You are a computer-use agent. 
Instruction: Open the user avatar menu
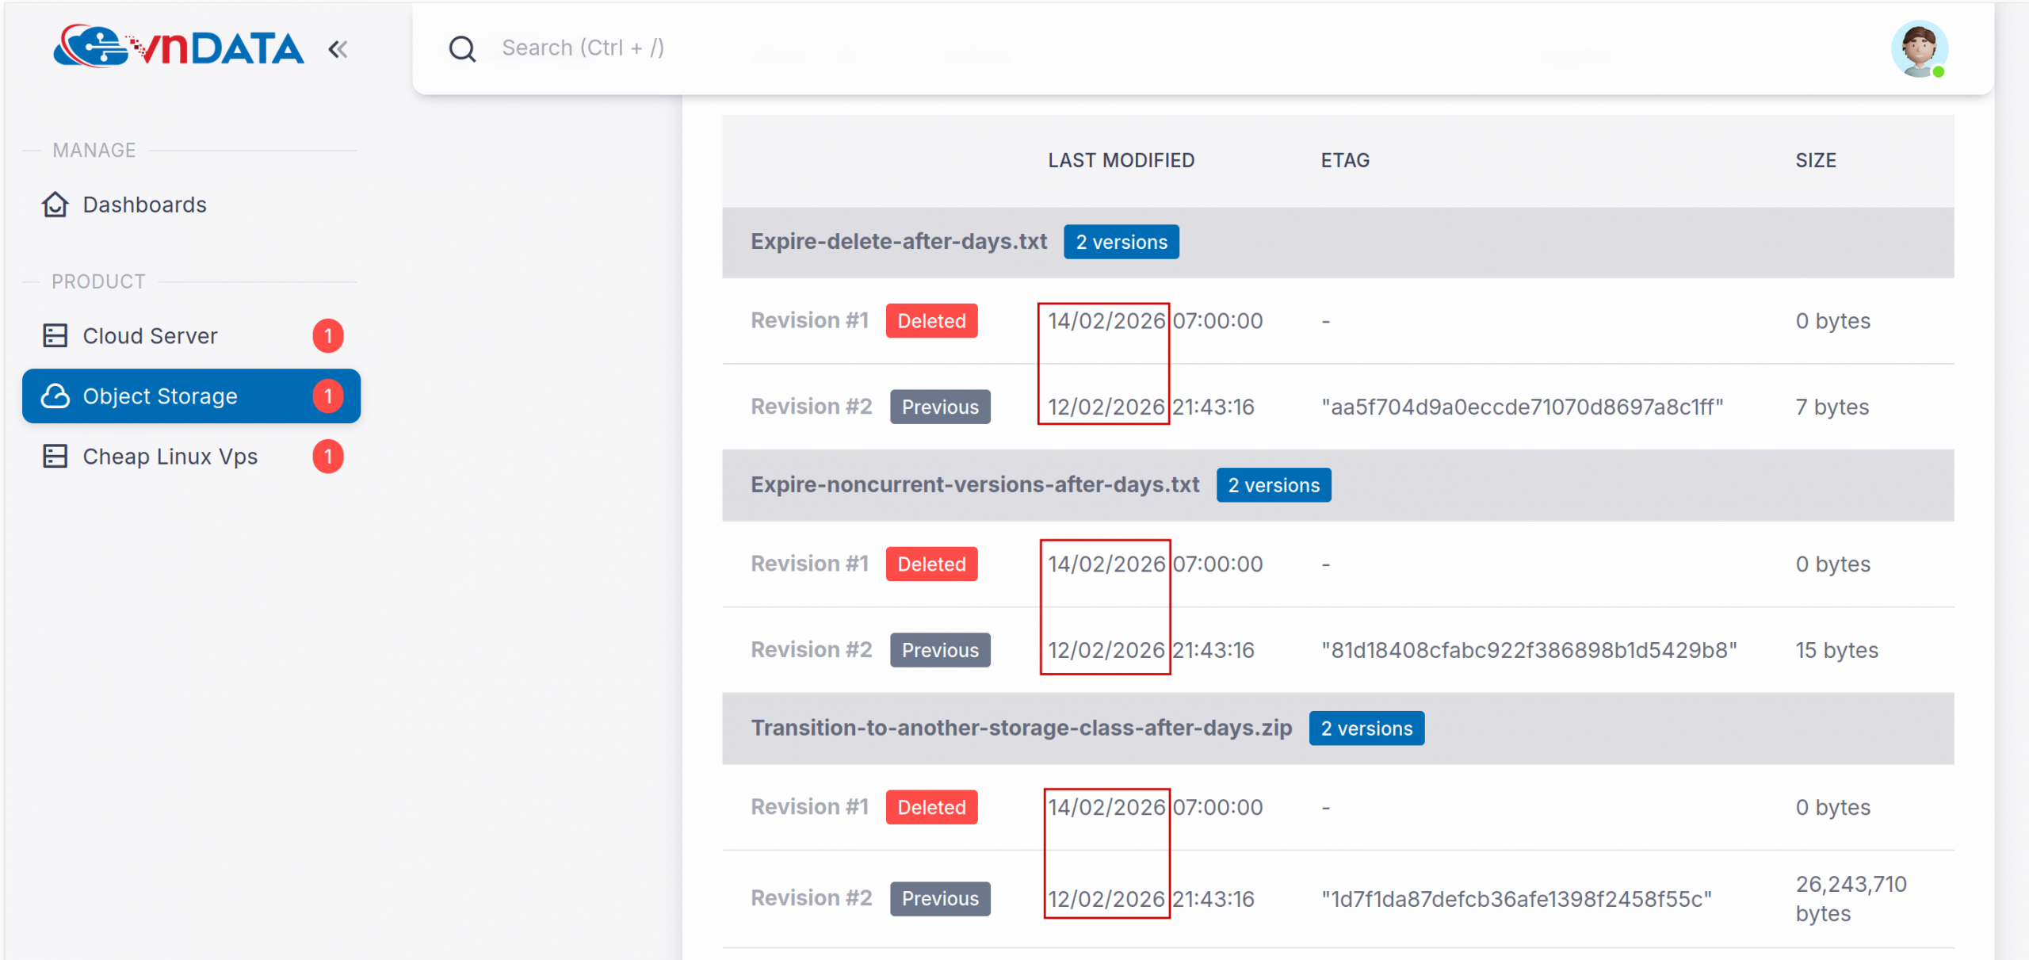coord(1918,49)
